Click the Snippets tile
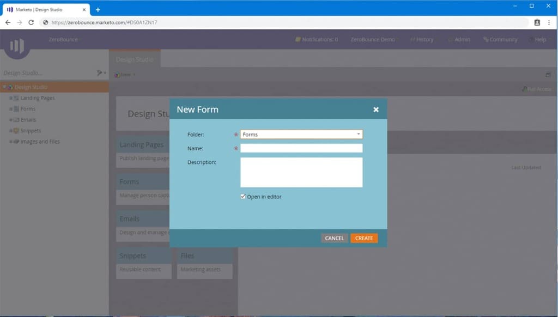Viewport: 558px width, 317px height. pyautogui.click(x=144, y=264)
